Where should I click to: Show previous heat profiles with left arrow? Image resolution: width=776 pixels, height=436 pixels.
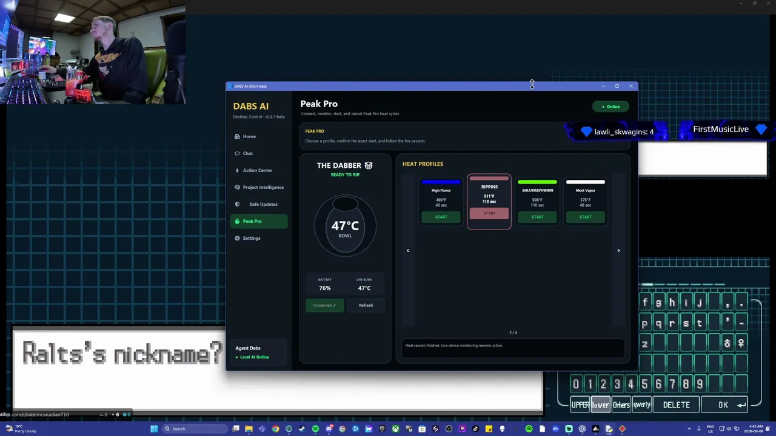(408, 250)
